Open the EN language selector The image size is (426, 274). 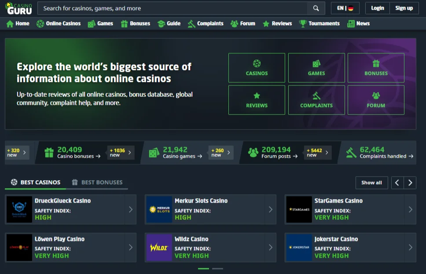click(x=345, y=8)
